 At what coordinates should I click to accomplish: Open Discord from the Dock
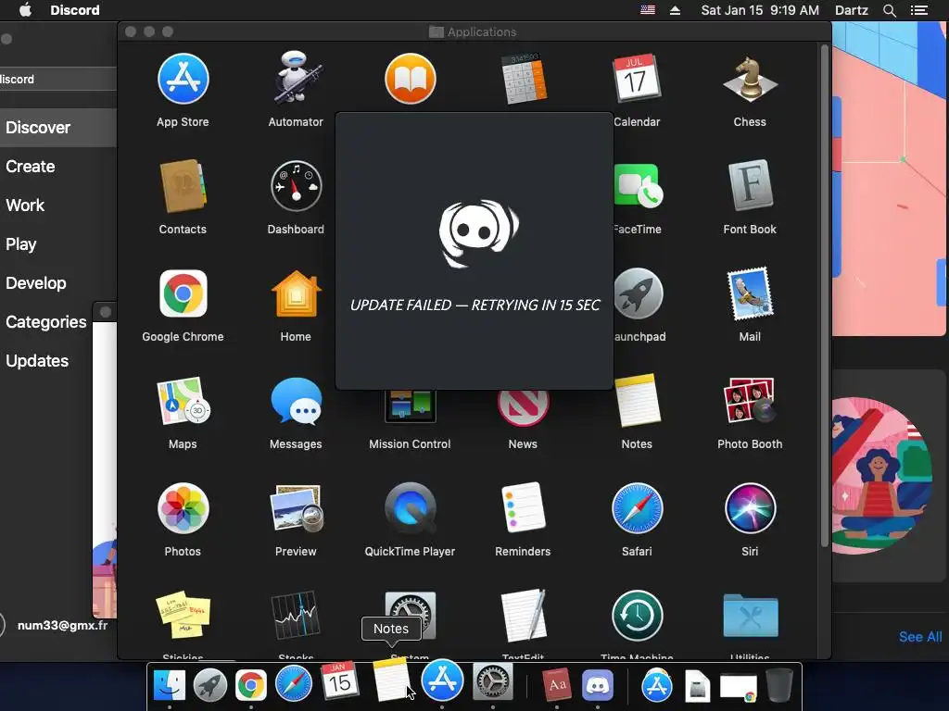tap(598, 685)
